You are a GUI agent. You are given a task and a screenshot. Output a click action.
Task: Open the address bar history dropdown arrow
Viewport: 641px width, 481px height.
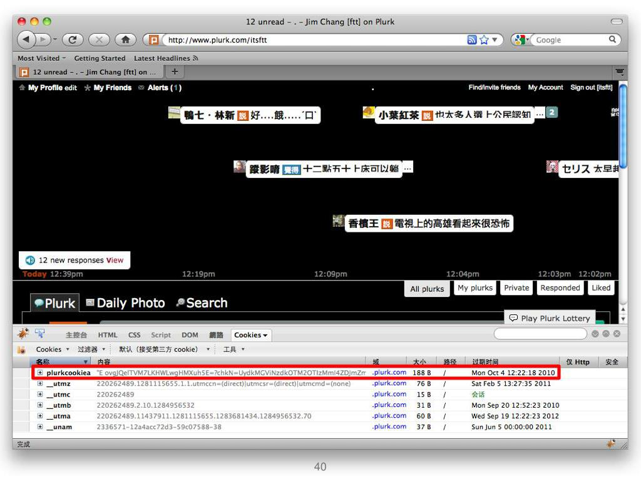(x=495, y=39)
